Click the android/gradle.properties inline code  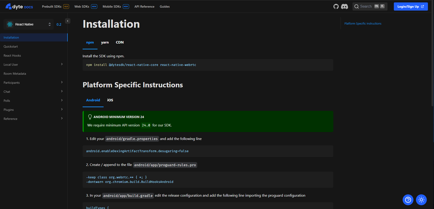132,139
